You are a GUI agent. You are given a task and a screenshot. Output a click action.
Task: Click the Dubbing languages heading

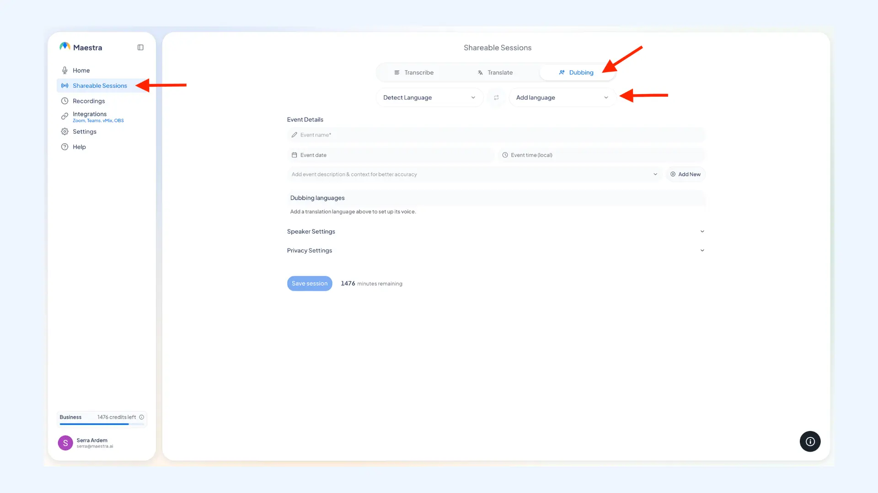click(317, 198)
